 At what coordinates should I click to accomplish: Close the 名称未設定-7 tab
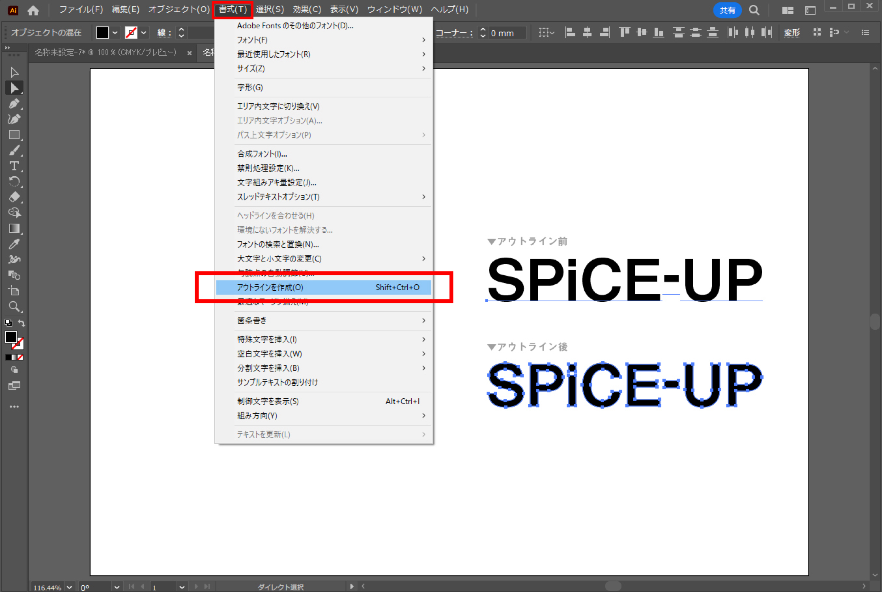click(190, 53)
